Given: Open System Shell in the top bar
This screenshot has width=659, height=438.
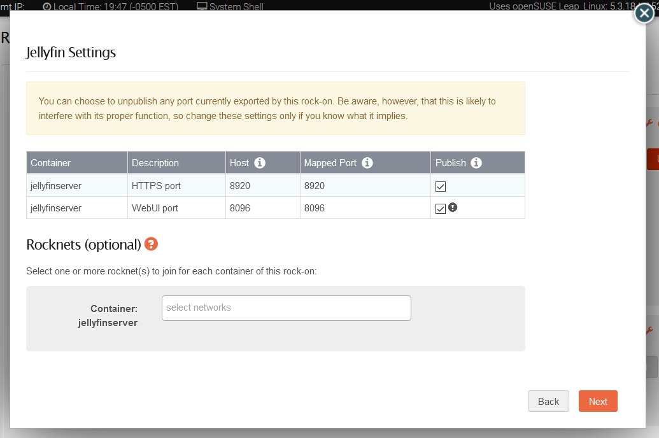Looking at the screenshot, I should pos(230,6).
